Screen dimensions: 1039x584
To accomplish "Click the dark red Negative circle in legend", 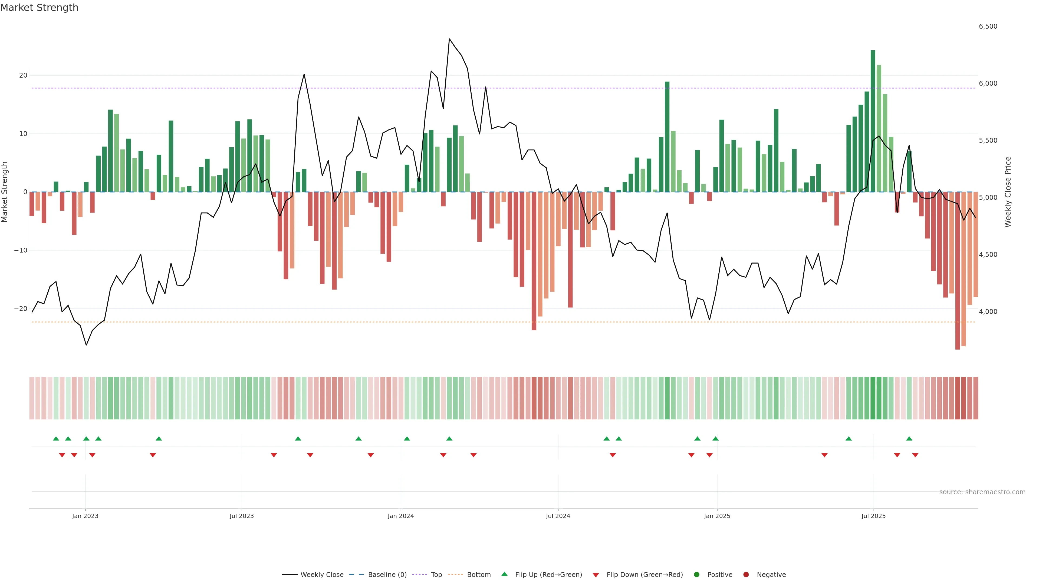I will pos(746,575).
